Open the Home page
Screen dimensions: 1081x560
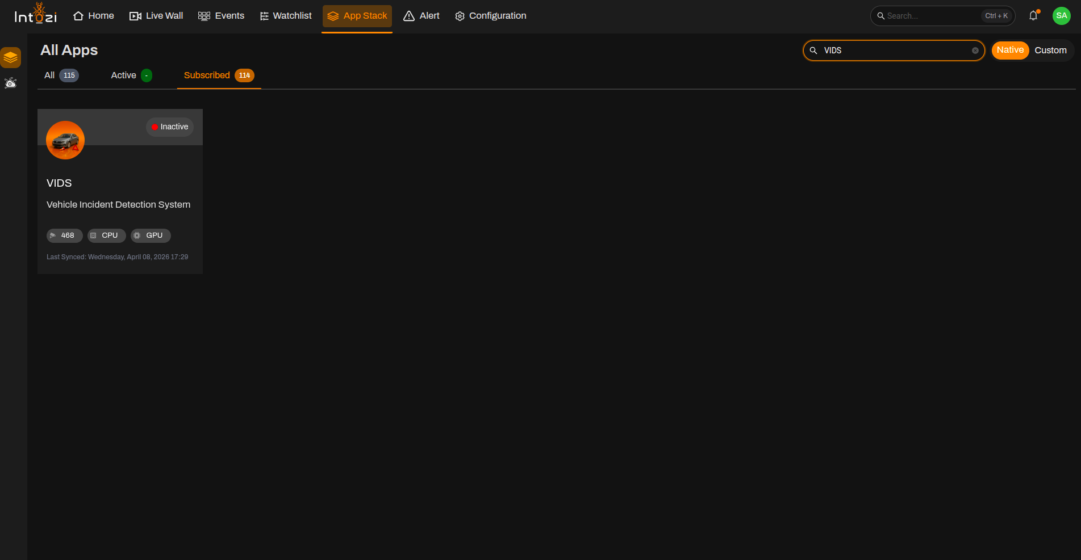94,16
